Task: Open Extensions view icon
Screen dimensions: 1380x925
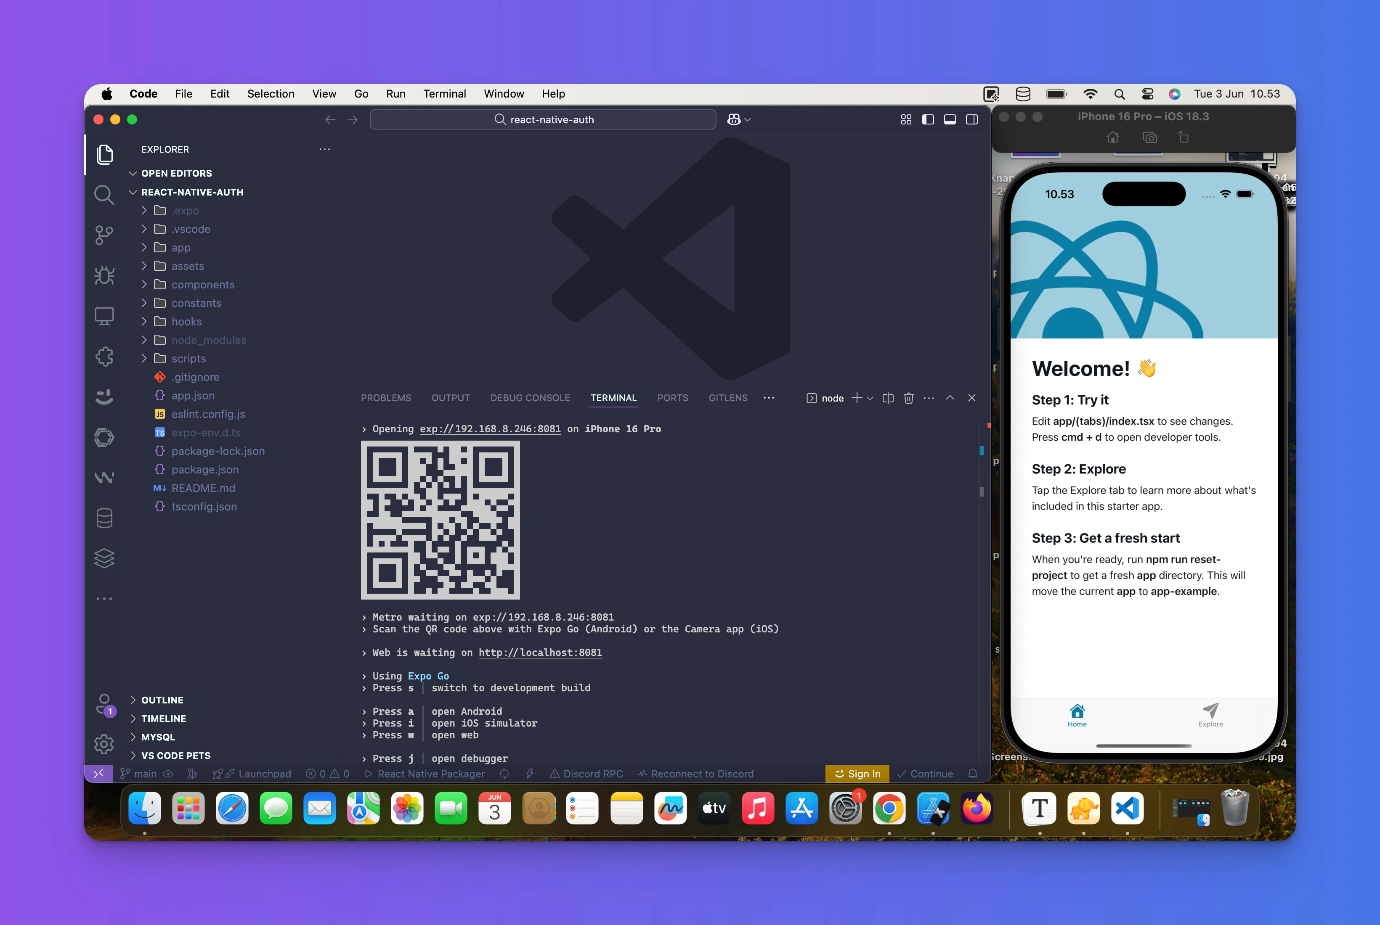Action: point(104,356)
